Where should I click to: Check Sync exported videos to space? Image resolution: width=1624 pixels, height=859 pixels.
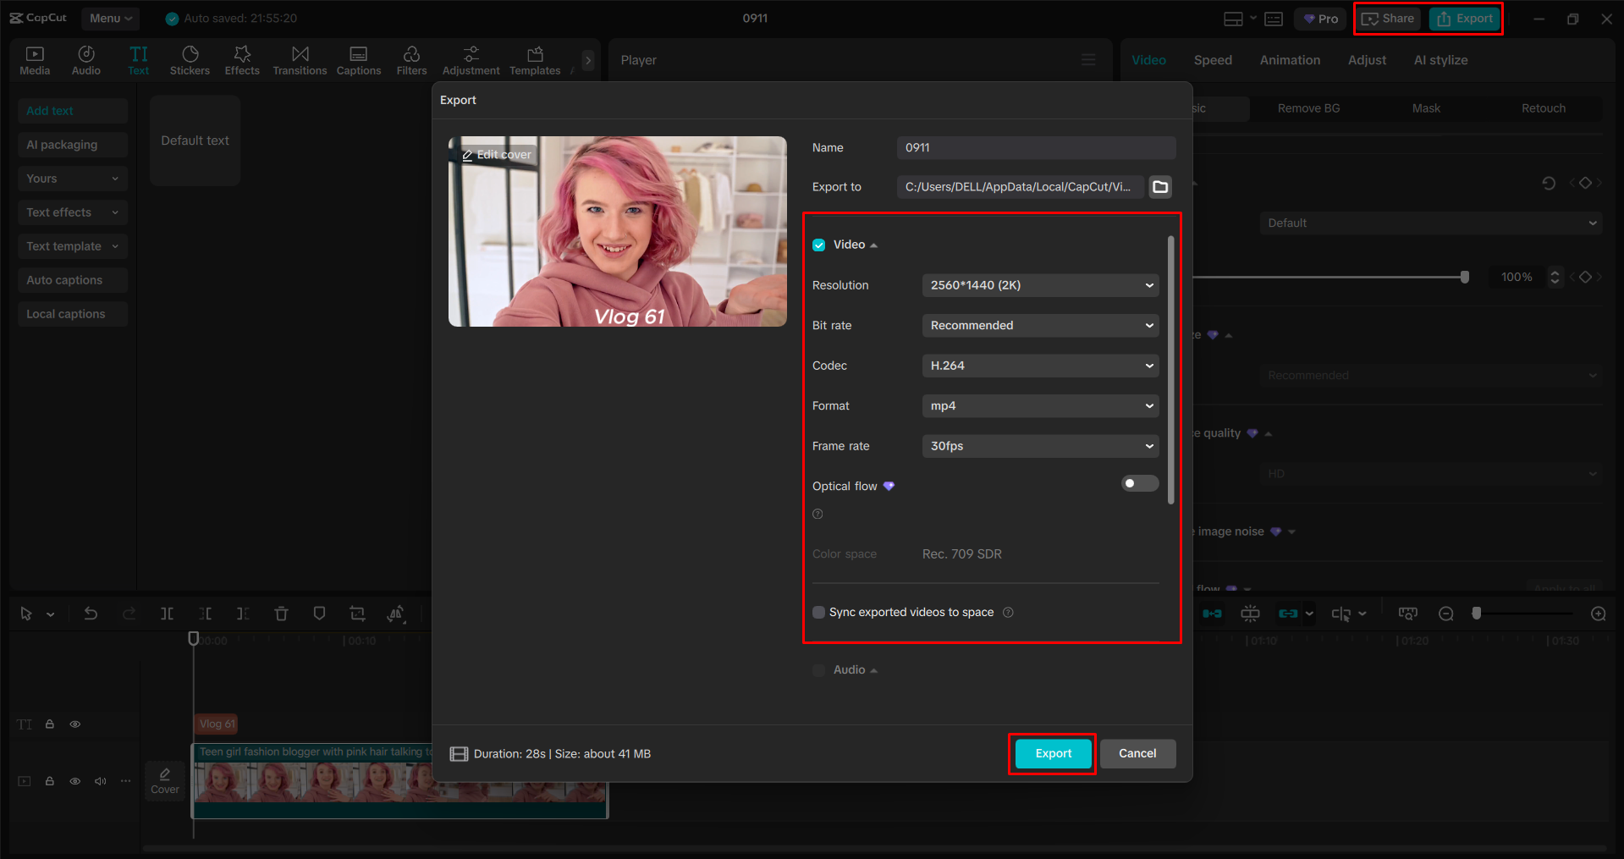818,612
